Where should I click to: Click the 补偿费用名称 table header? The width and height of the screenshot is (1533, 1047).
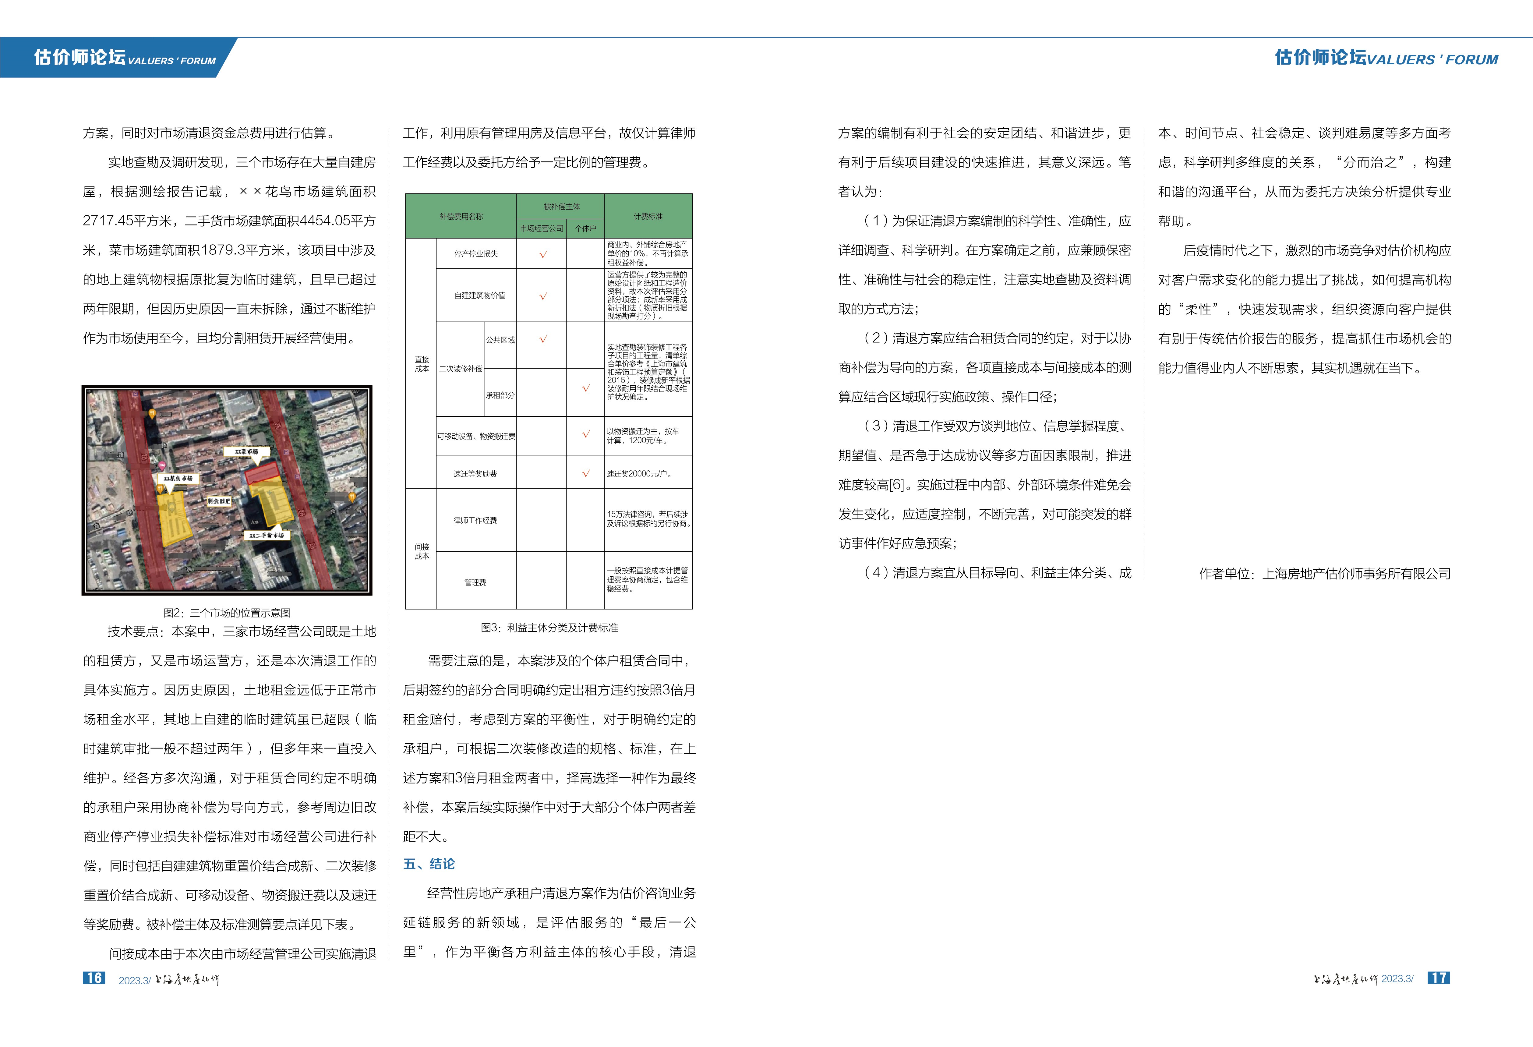click(x=461, y=216)
